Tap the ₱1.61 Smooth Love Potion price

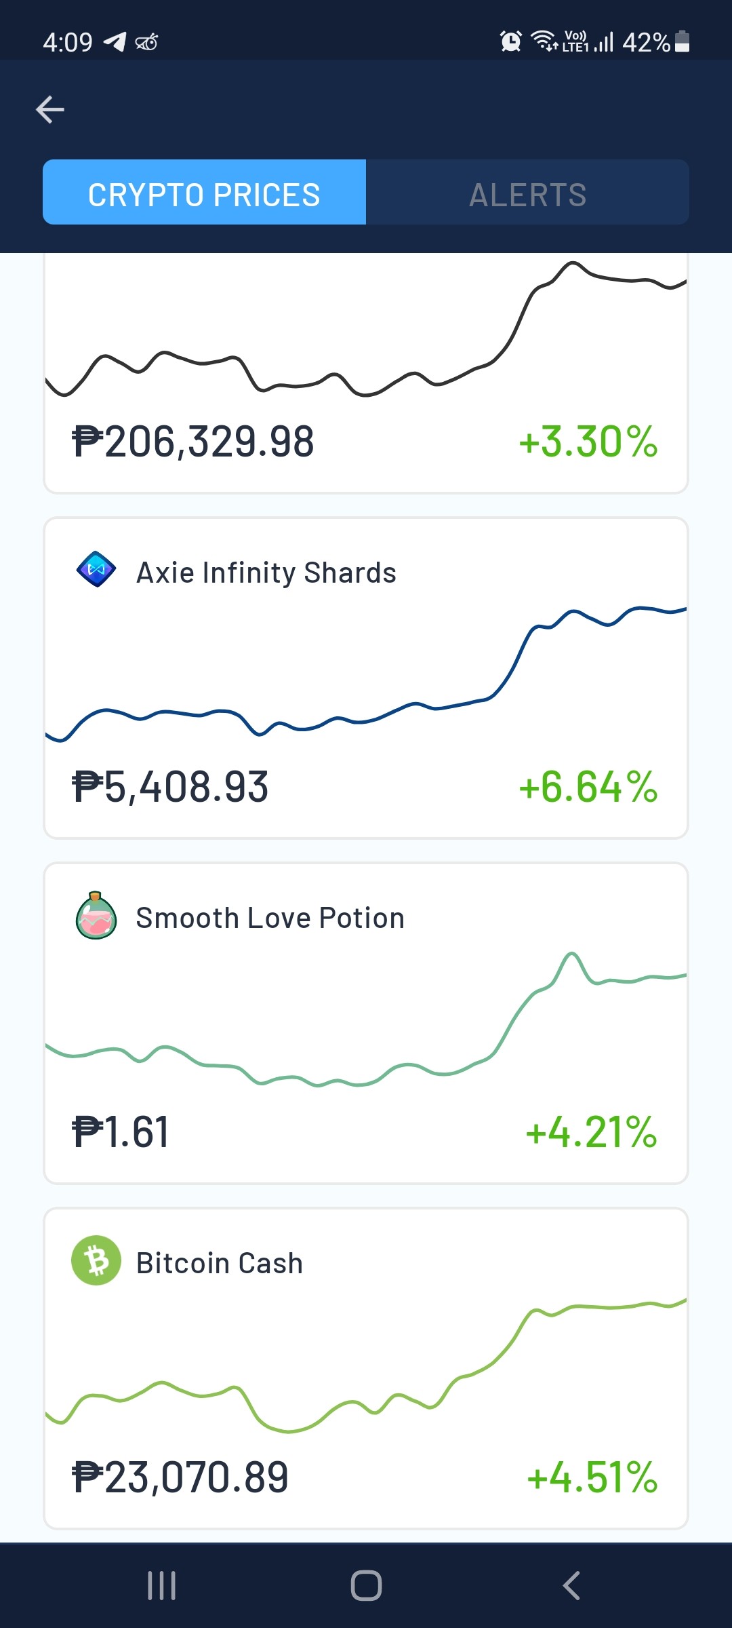(121, 1132)
